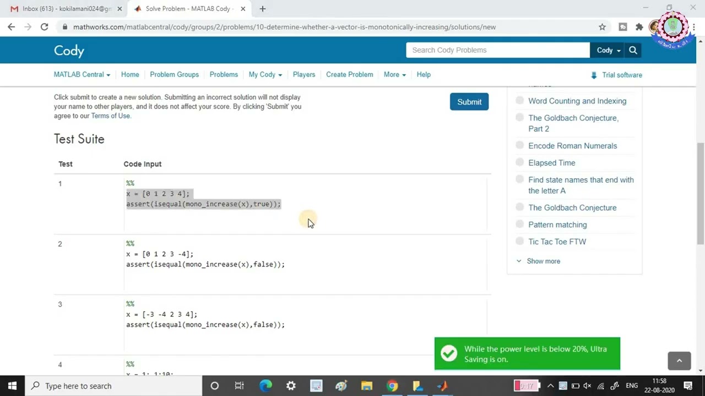Expand the My Cody dropdown menu

click(265, 74)
